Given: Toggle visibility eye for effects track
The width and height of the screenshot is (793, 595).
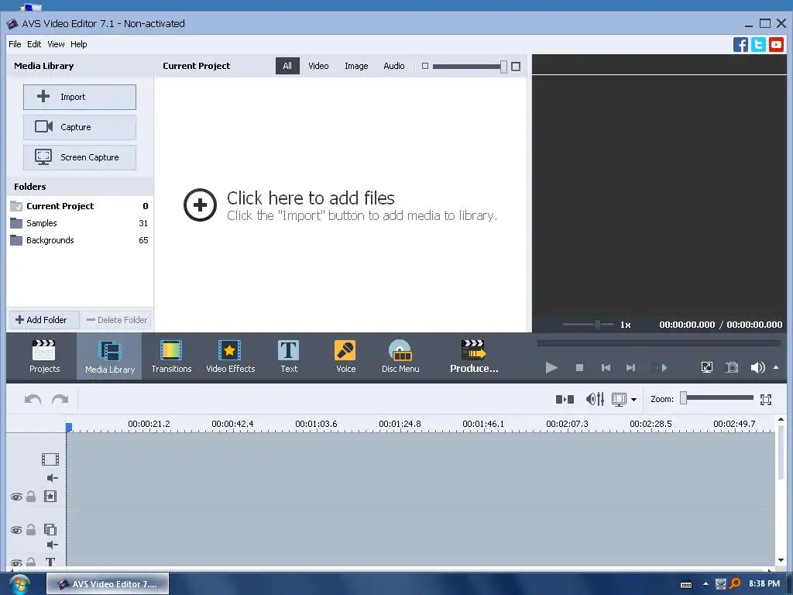Looking at the screenshot, I should (16, 497).
